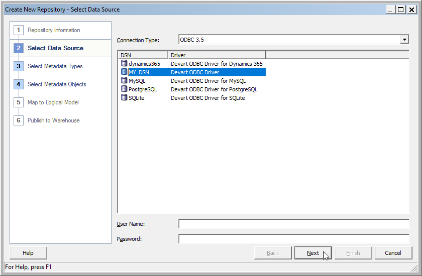
Task: Click 'Devart ODBC Driver for PostgreSQL' text
Action: coord(214,89)
